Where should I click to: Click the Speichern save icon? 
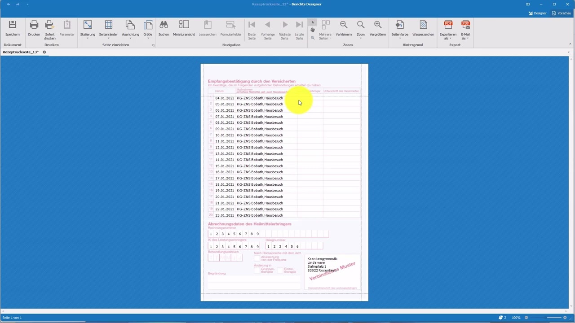point(12,25)
